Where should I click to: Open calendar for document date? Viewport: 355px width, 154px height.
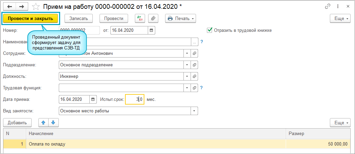click(x=152, y=30)
